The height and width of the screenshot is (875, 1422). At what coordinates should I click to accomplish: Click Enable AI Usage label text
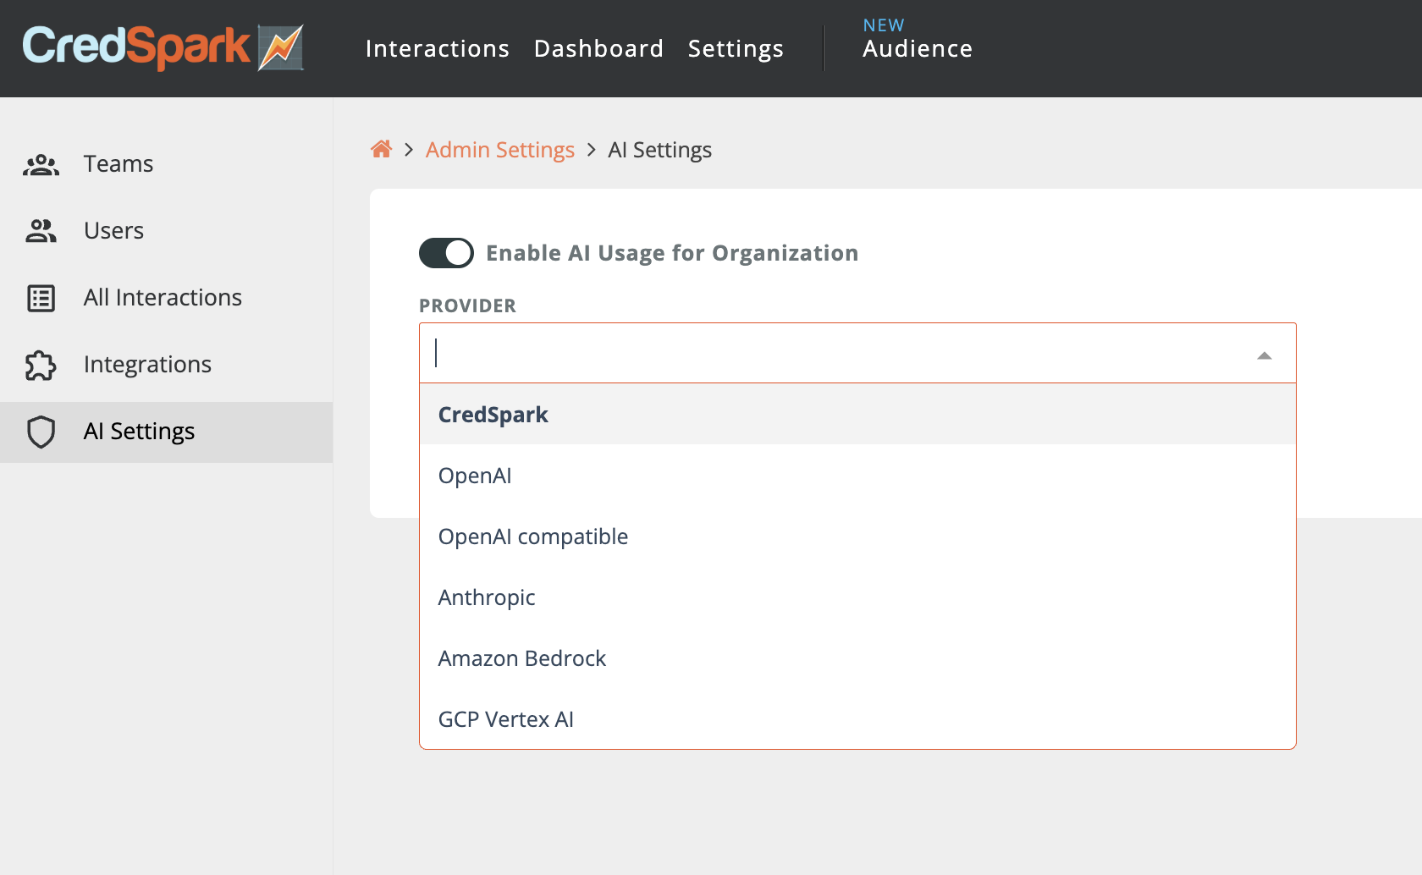[672, 253]
